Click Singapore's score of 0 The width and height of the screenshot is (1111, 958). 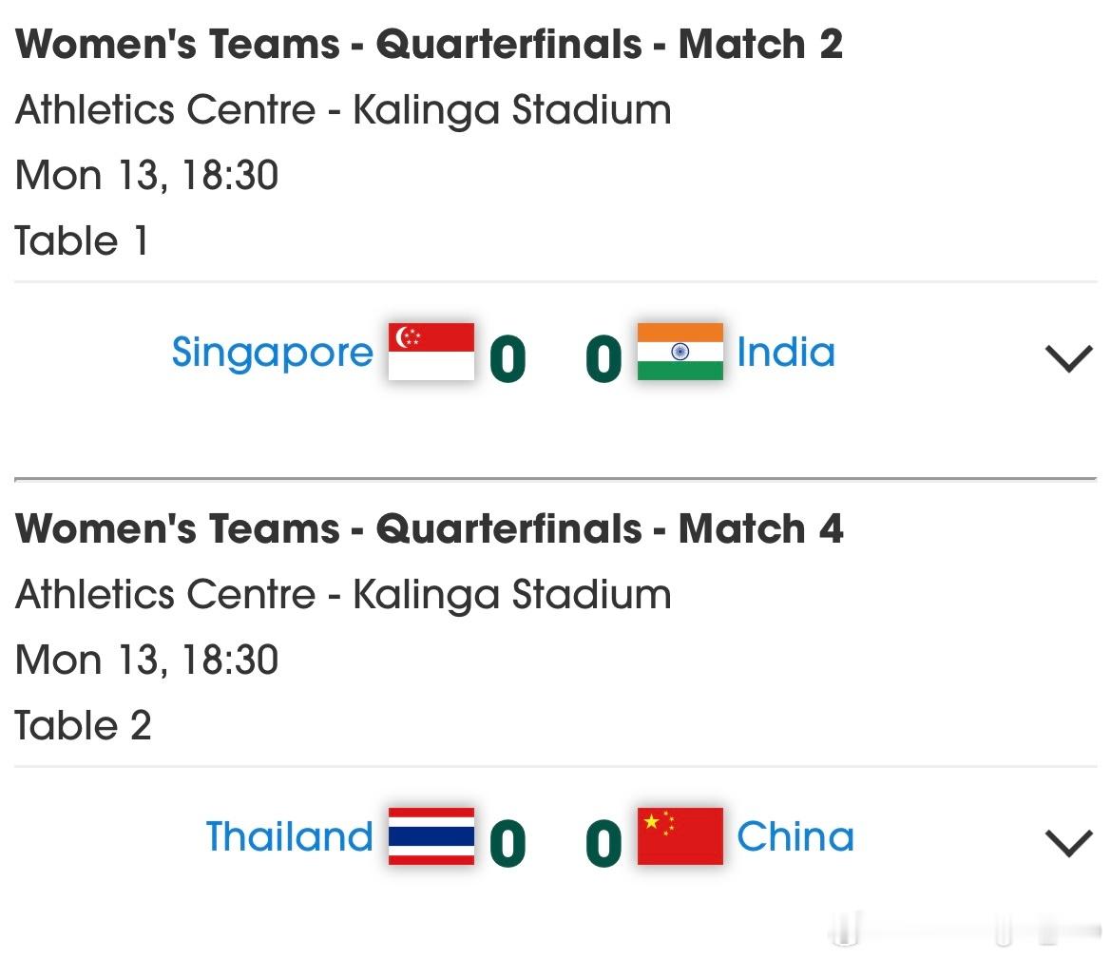tap(508, 359)
